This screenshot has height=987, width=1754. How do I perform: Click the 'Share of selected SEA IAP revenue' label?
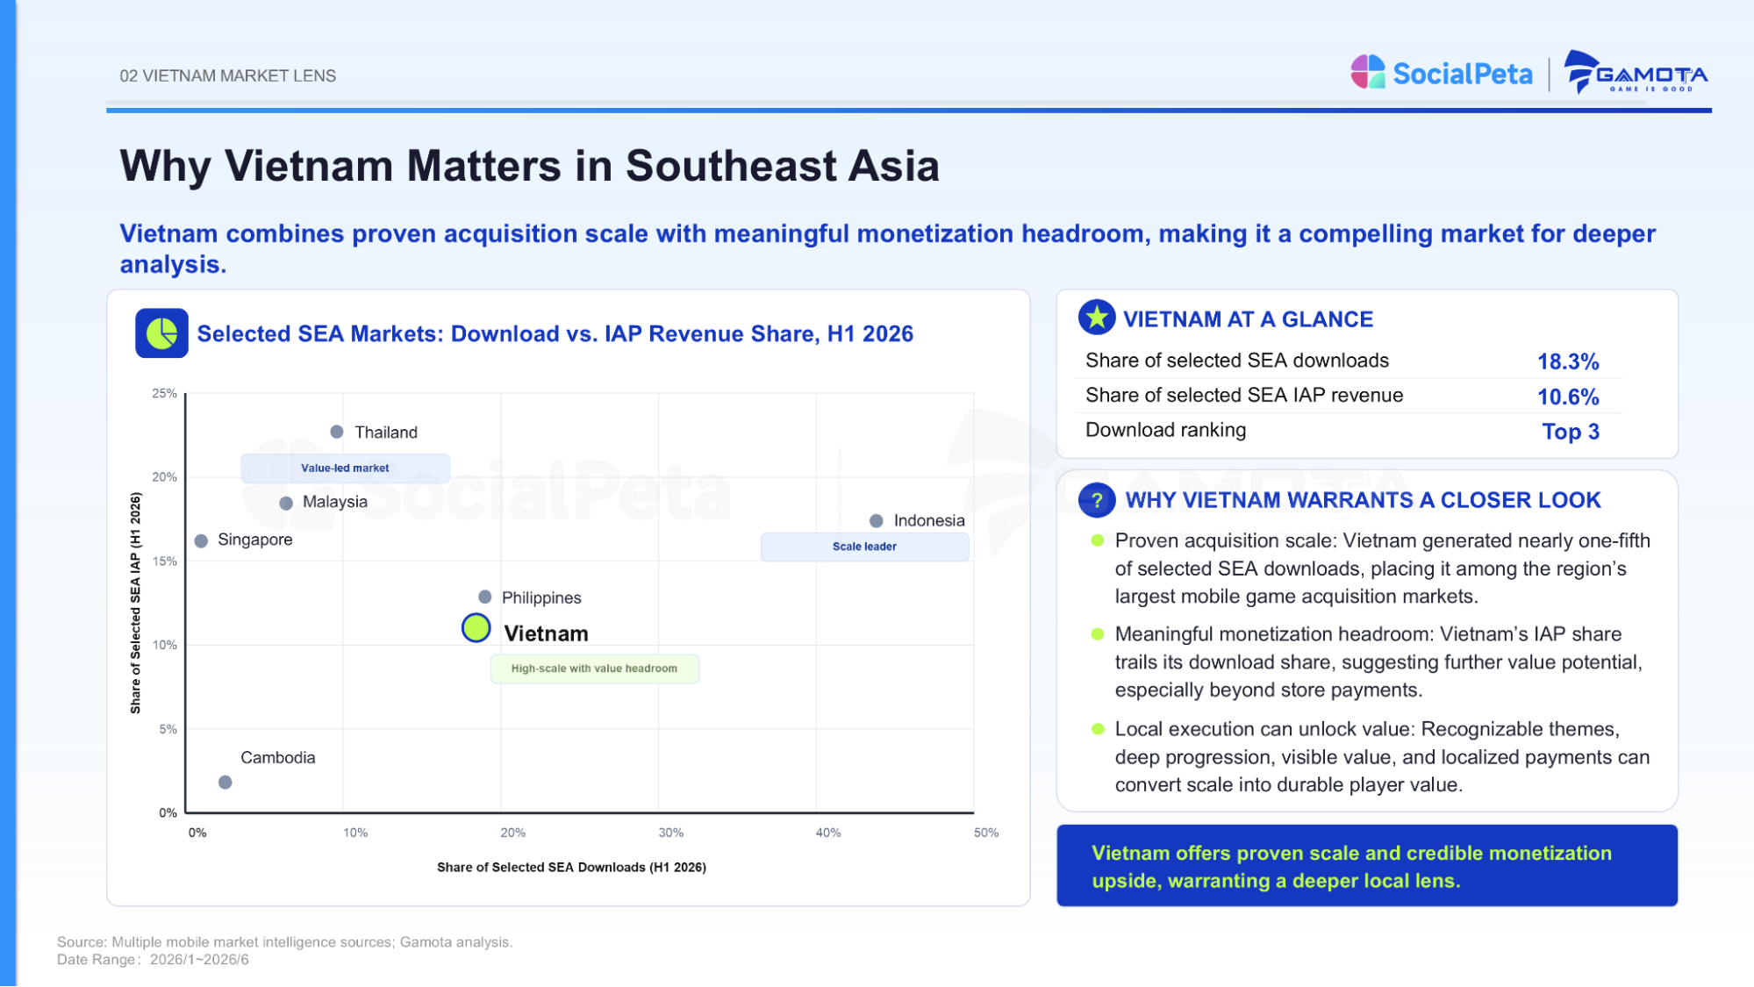(x=1244, y=396)
